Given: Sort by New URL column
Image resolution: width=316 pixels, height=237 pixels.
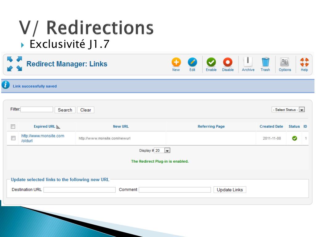Looking at the screenshot, I should 121,126.
